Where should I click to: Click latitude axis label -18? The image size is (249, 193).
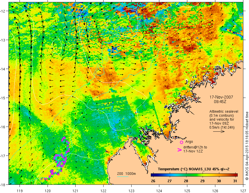click(x=3, y=184)
